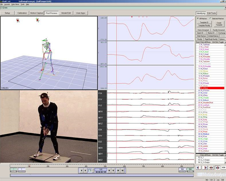
Task: Click the marker list scrollbar down arrow
Action: (225, 152)
